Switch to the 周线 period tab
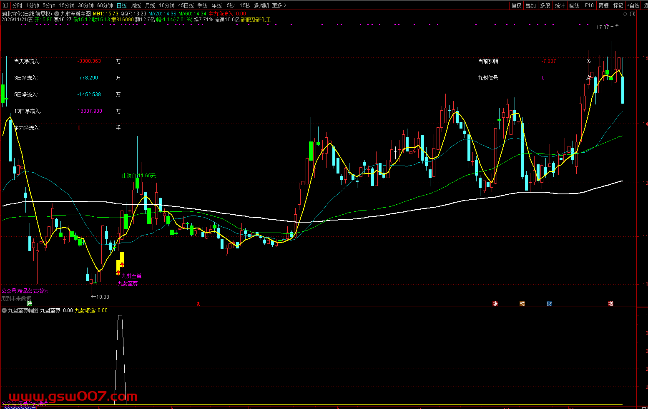 pos(136,5)
